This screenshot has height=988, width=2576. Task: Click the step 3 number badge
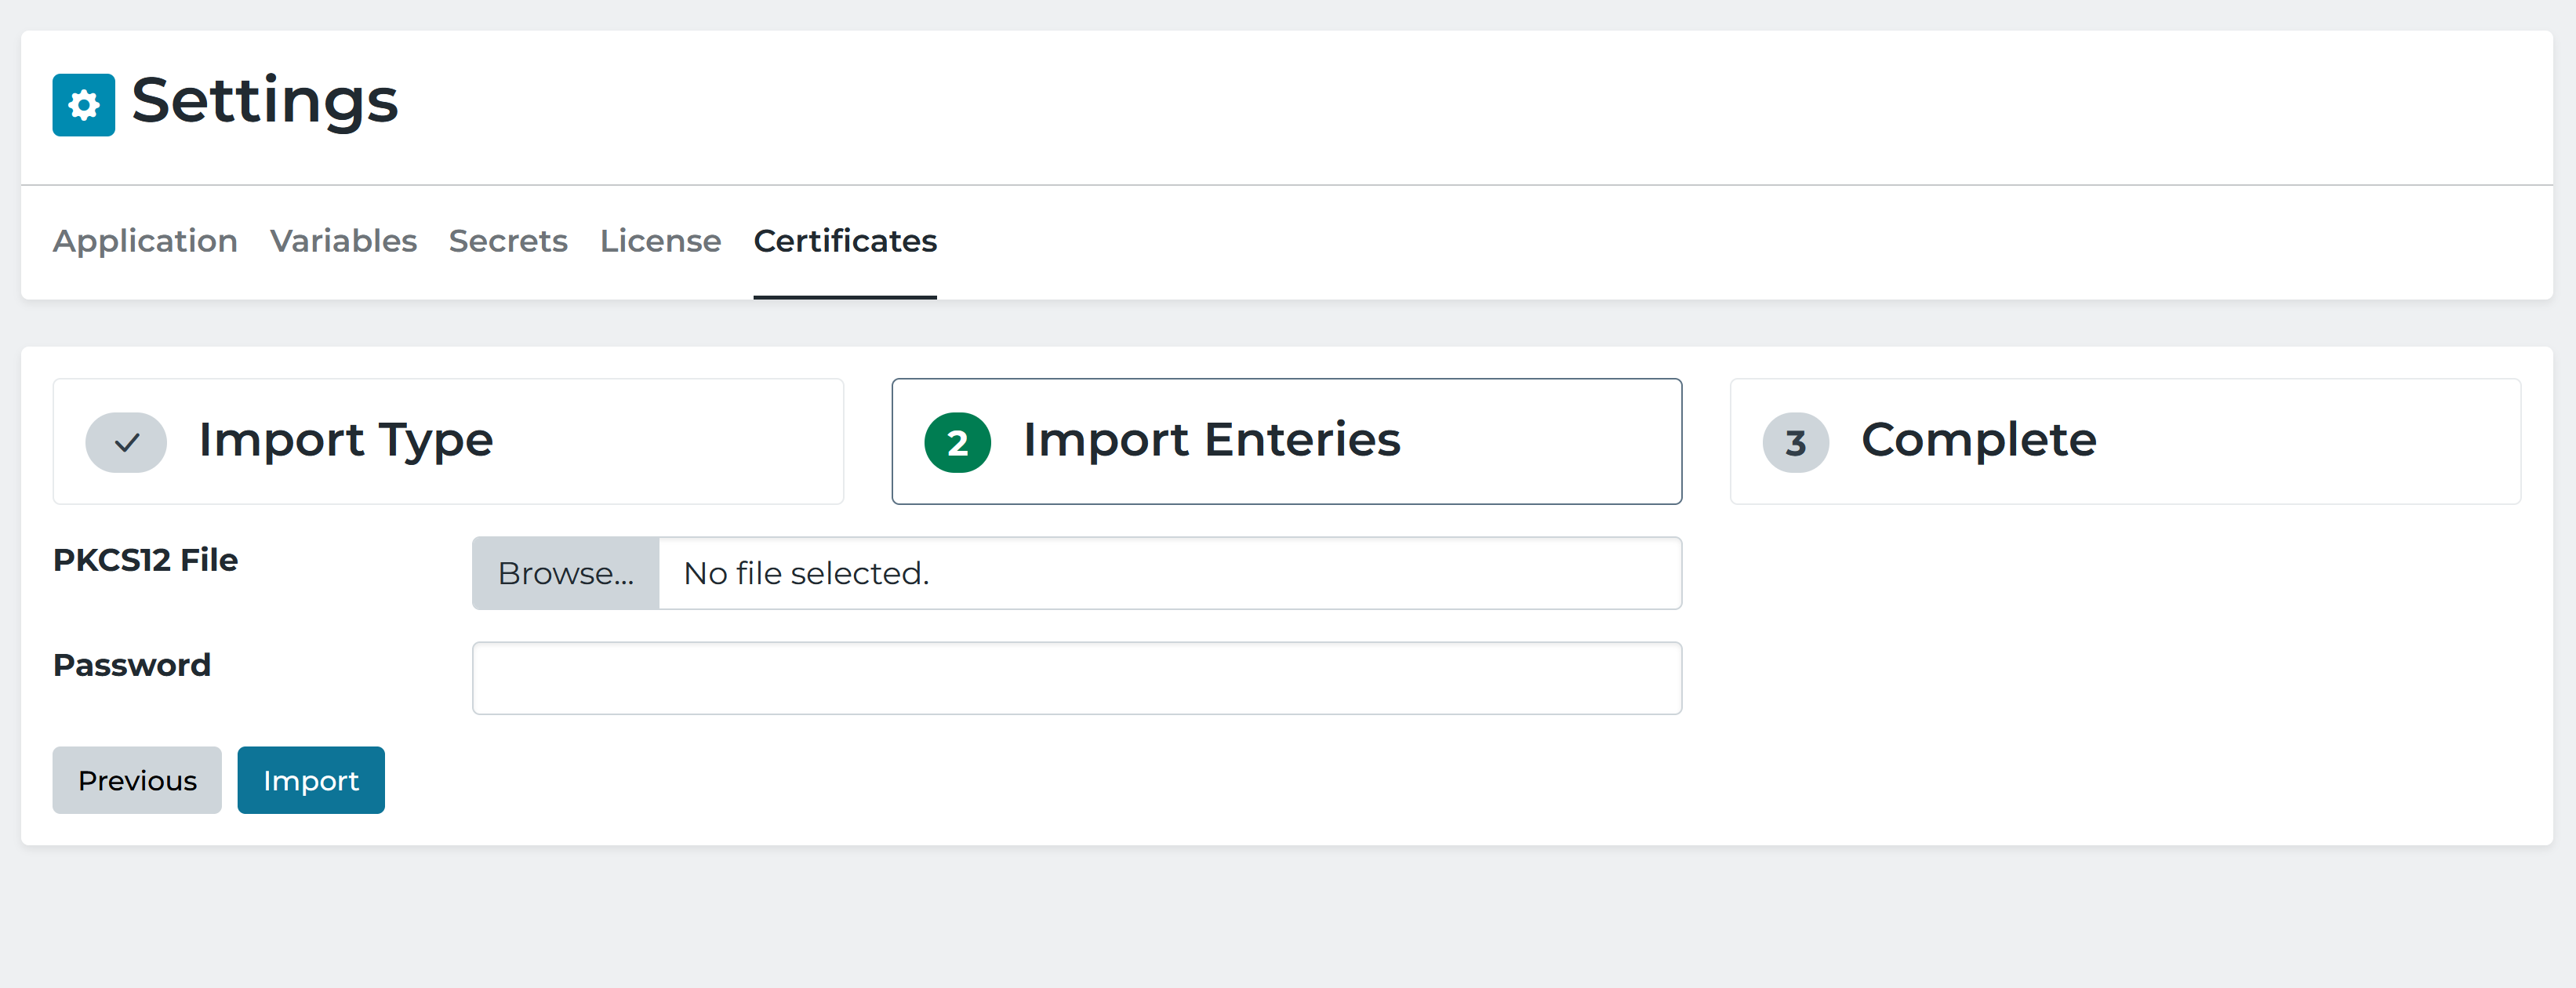pyautogui.click(x=1795, y=442)
